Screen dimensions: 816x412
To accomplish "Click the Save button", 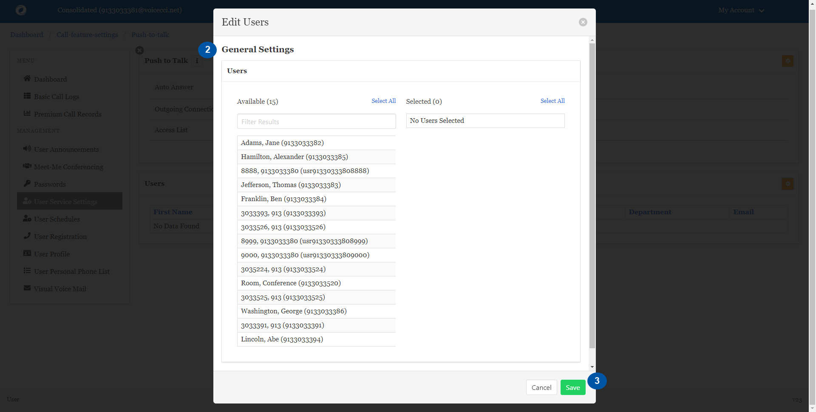I will (x=572, y=387).
